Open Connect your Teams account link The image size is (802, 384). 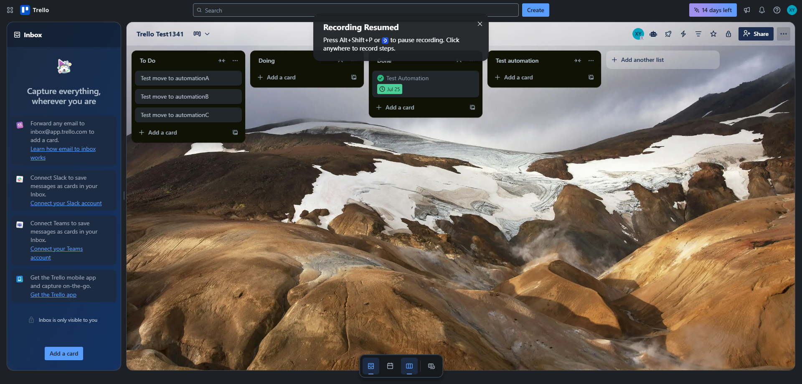[56, 253]
